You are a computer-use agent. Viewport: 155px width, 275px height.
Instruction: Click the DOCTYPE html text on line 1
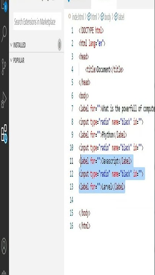pyautogui.click(x=91, y=31)
